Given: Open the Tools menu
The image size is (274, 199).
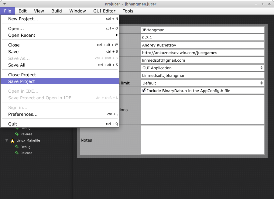Looking at the screenshot, I should (x=128, y=11).
